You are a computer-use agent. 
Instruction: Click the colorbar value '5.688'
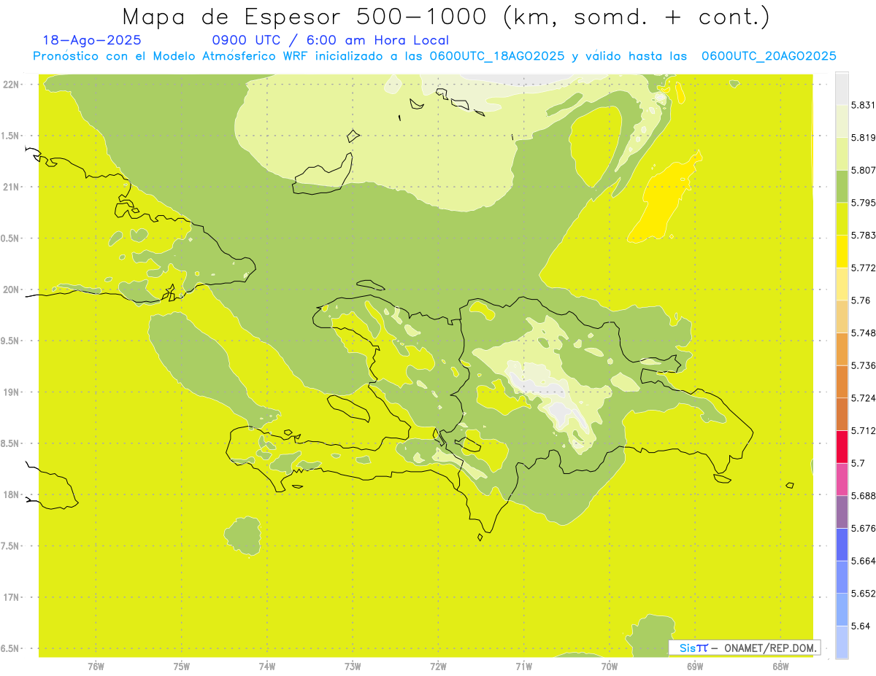pyautogui.click(x=863, y=496)
